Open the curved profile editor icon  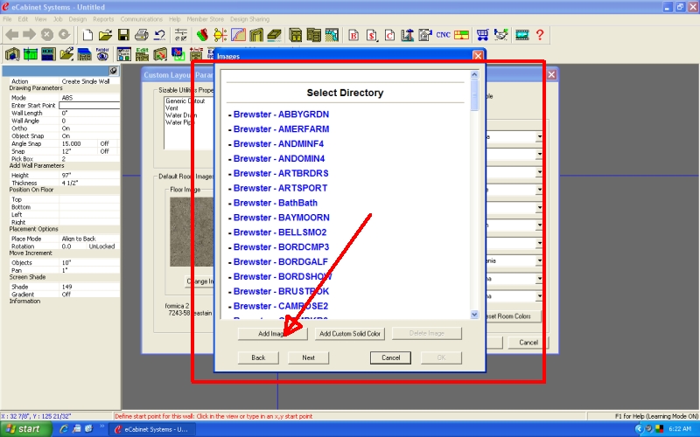pos(238,35)
